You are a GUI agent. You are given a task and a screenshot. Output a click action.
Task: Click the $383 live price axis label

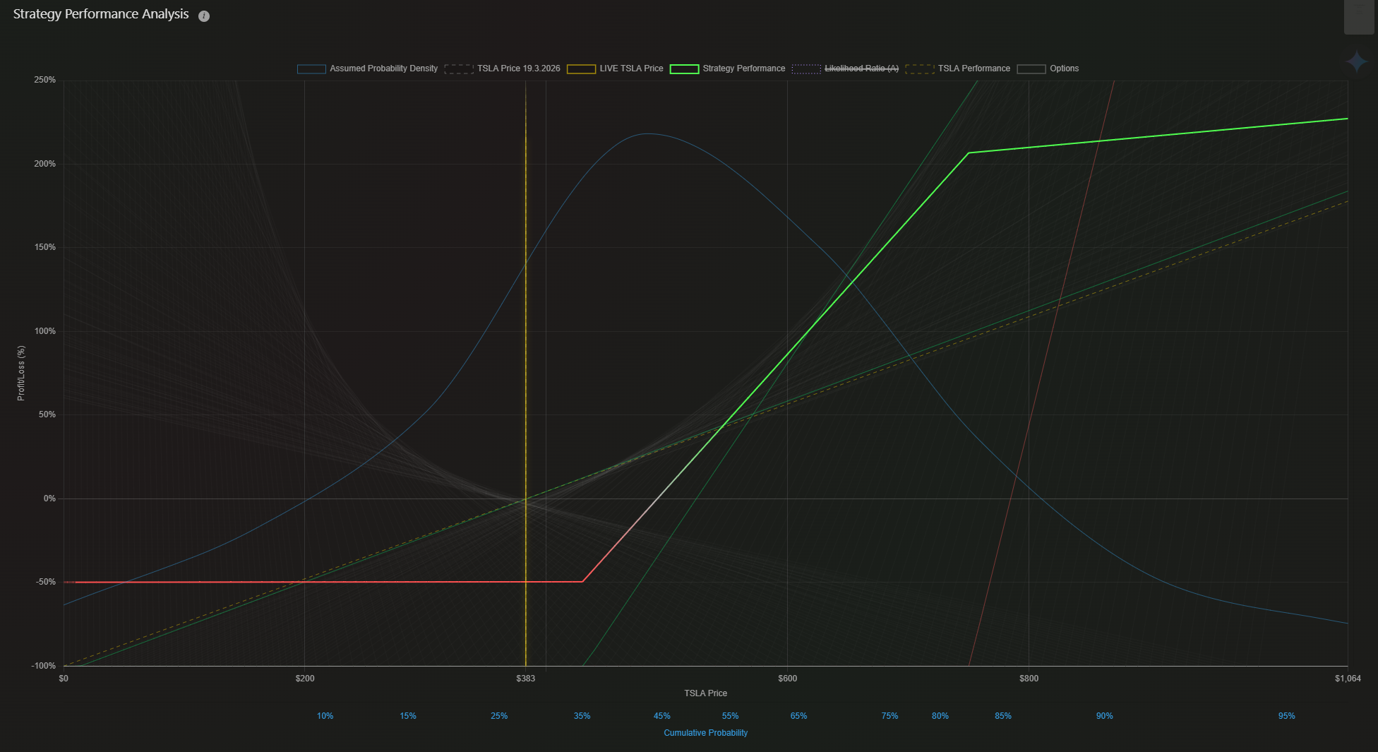[525, 679]
